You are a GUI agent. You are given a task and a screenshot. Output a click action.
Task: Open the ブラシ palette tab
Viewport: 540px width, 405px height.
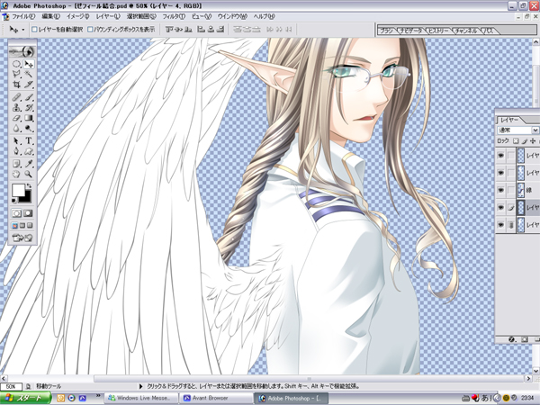coord(386,31)
